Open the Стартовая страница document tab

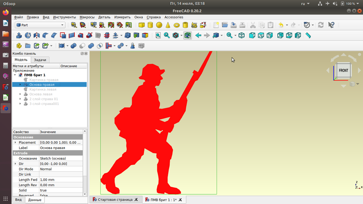(115, 200)
